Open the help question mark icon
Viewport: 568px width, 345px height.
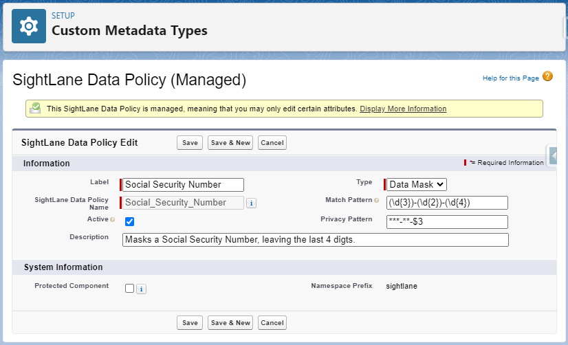(x=547, y=77)
